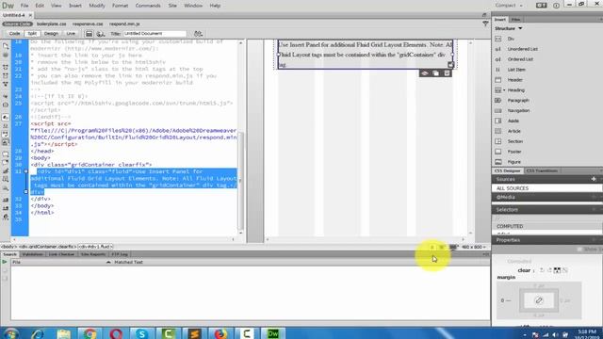Click the add CSS source plus button

594,179
